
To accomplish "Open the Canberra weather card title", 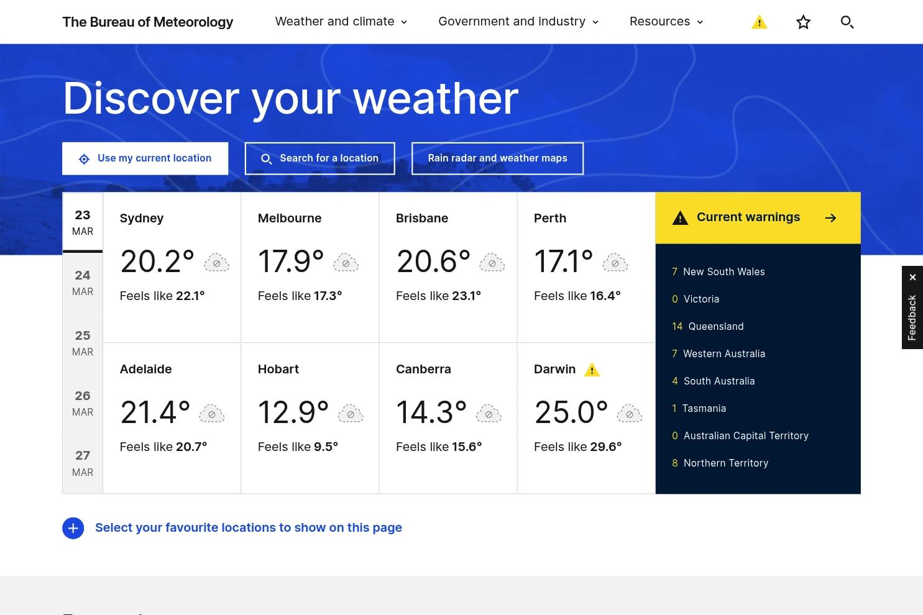I will pyautogui.click(x=424, y=370).
